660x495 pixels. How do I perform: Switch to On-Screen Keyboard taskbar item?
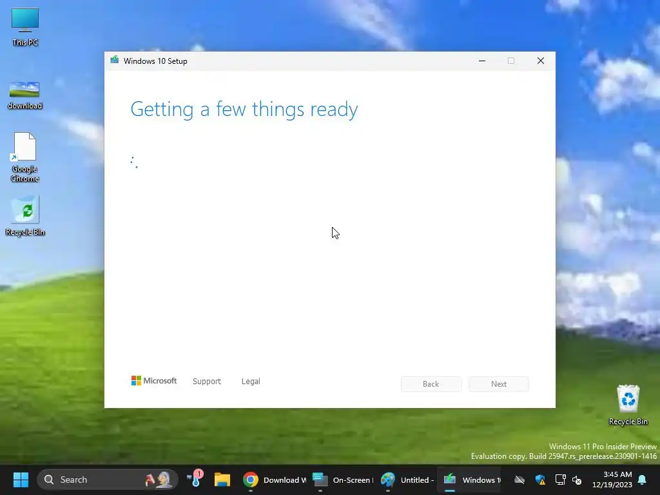[x=343, y=480]
